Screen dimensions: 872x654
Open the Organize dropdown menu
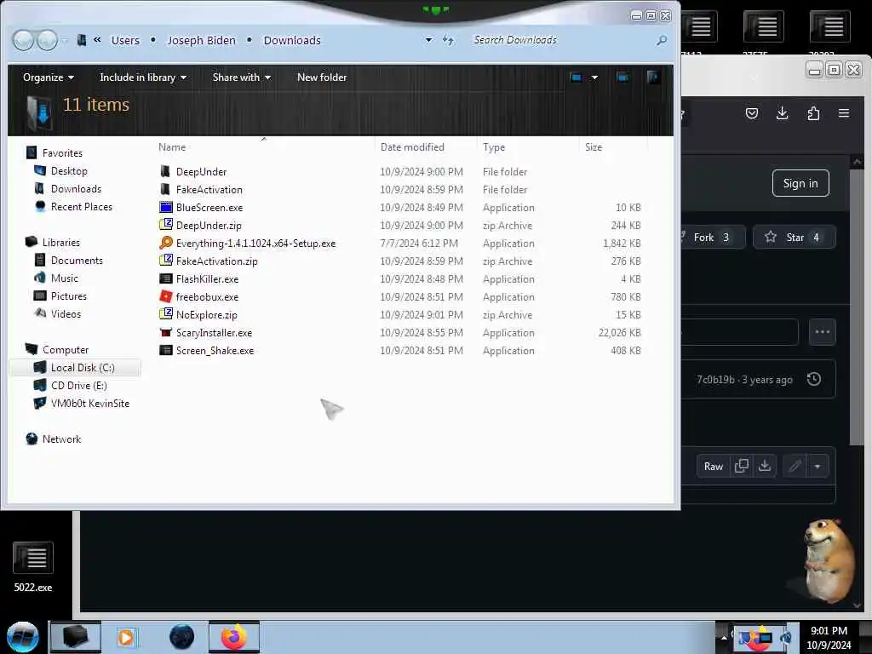[x=49, y=77]
